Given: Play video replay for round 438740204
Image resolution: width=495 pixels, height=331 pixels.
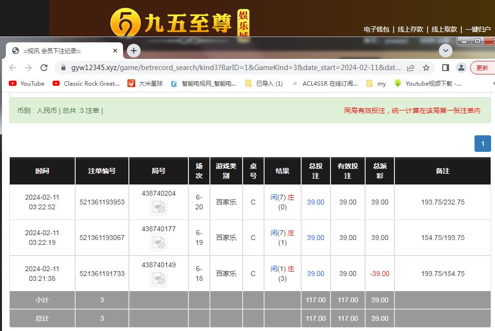Looking at the screenshot, I should click(x=159, y=207).
